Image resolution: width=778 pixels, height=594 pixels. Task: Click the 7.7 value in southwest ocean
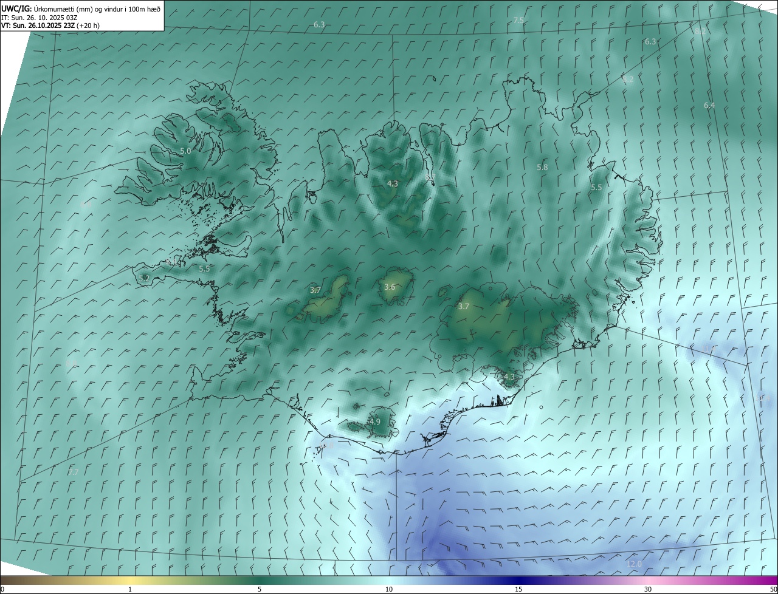[x=74, y=472]
